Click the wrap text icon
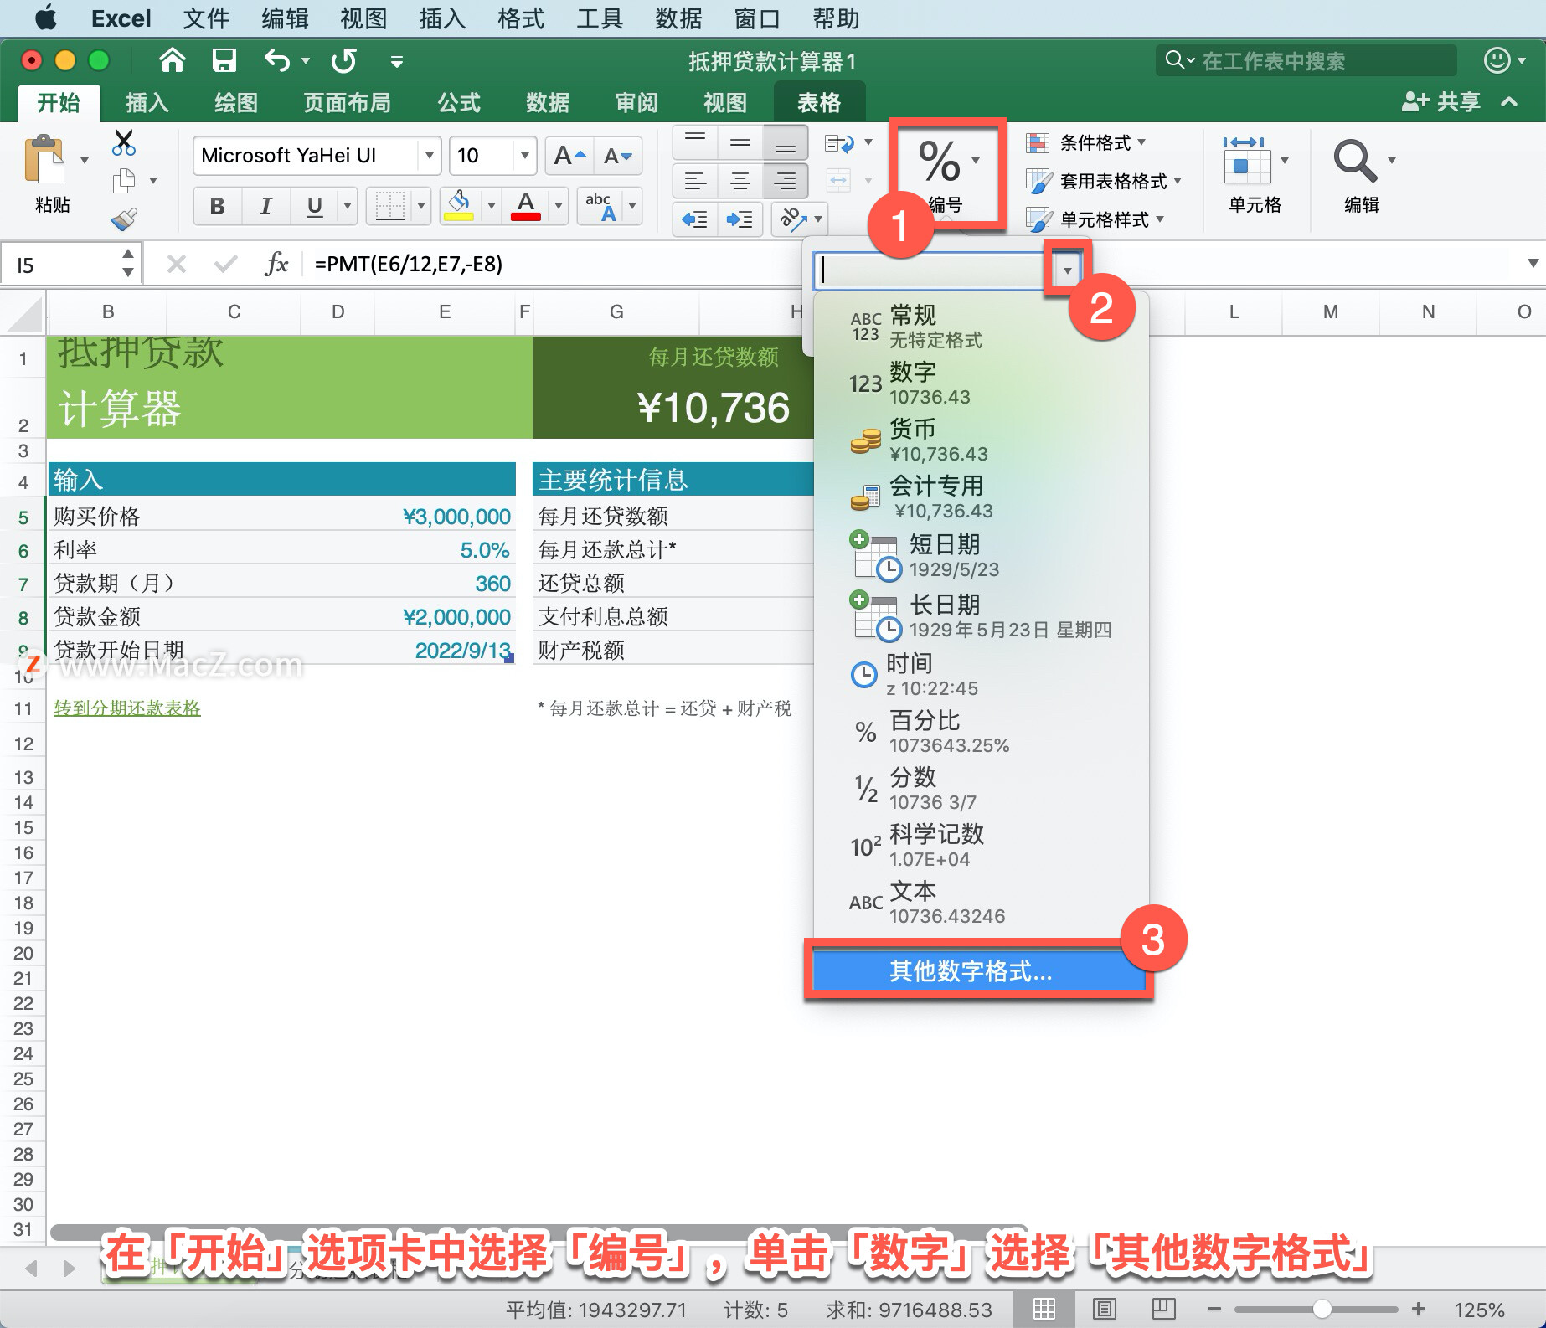 click(839, 143)
